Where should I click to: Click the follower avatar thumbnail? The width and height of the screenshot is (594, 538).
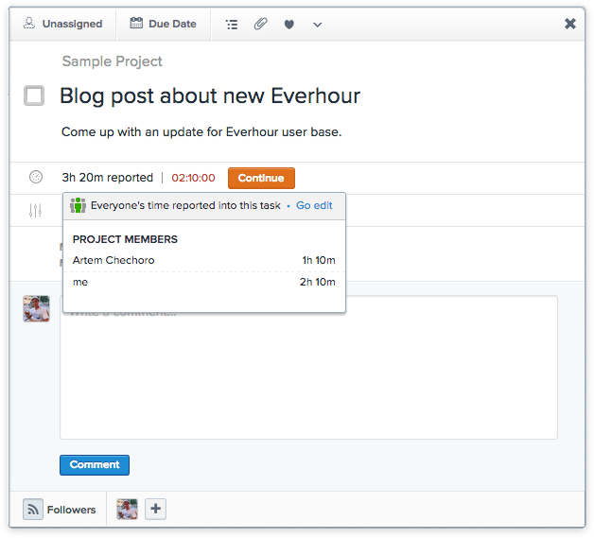click(127, 509)
